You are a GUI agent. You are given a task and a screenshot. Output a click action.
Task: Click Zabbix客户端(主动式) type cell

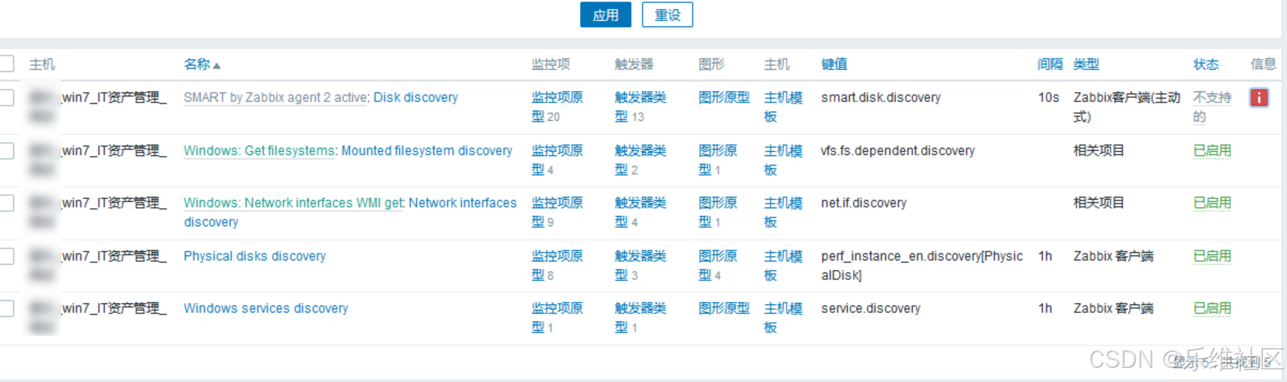[1126, 107]
